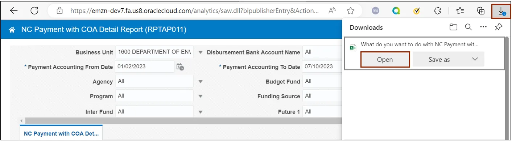512x141 pixels.
Task: Click the Oracle home icon
Action: coord(12,30)
